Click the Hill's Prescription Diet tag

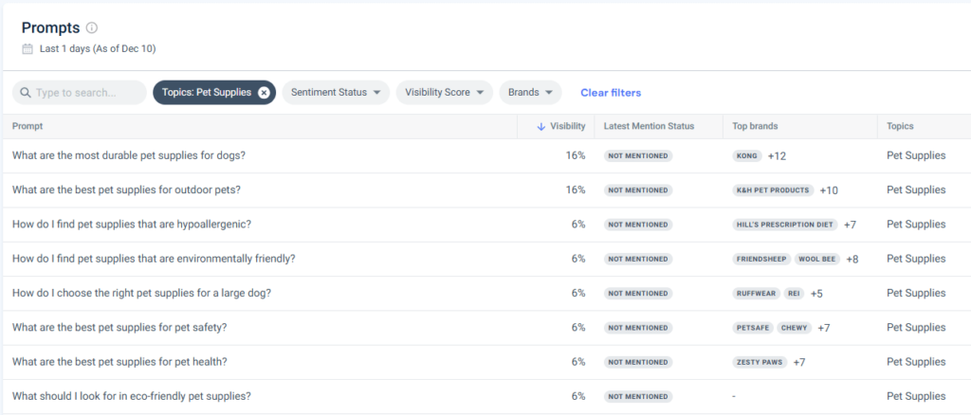[x=785, y=225]
